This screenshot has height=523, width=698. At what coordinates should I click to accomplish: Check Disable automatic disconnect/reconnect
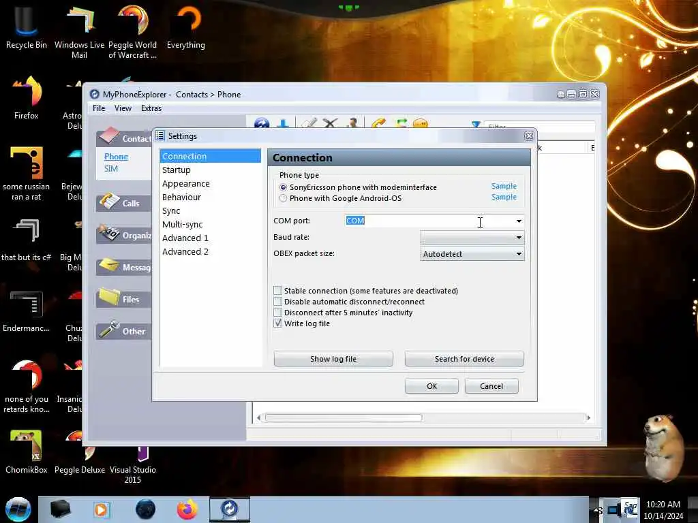coord(278,302)
